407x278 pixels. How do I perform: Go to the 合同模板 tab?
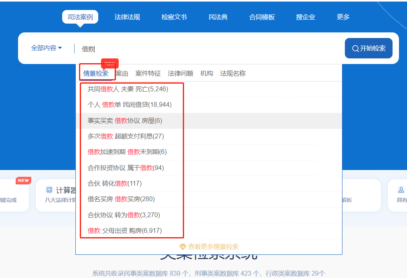262,17
